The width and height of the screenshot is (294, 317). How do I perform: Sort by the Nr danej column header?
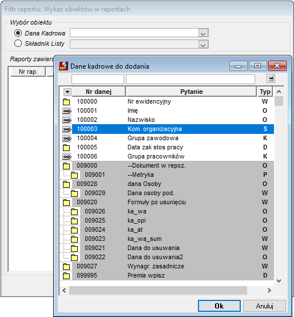point(98,92)
